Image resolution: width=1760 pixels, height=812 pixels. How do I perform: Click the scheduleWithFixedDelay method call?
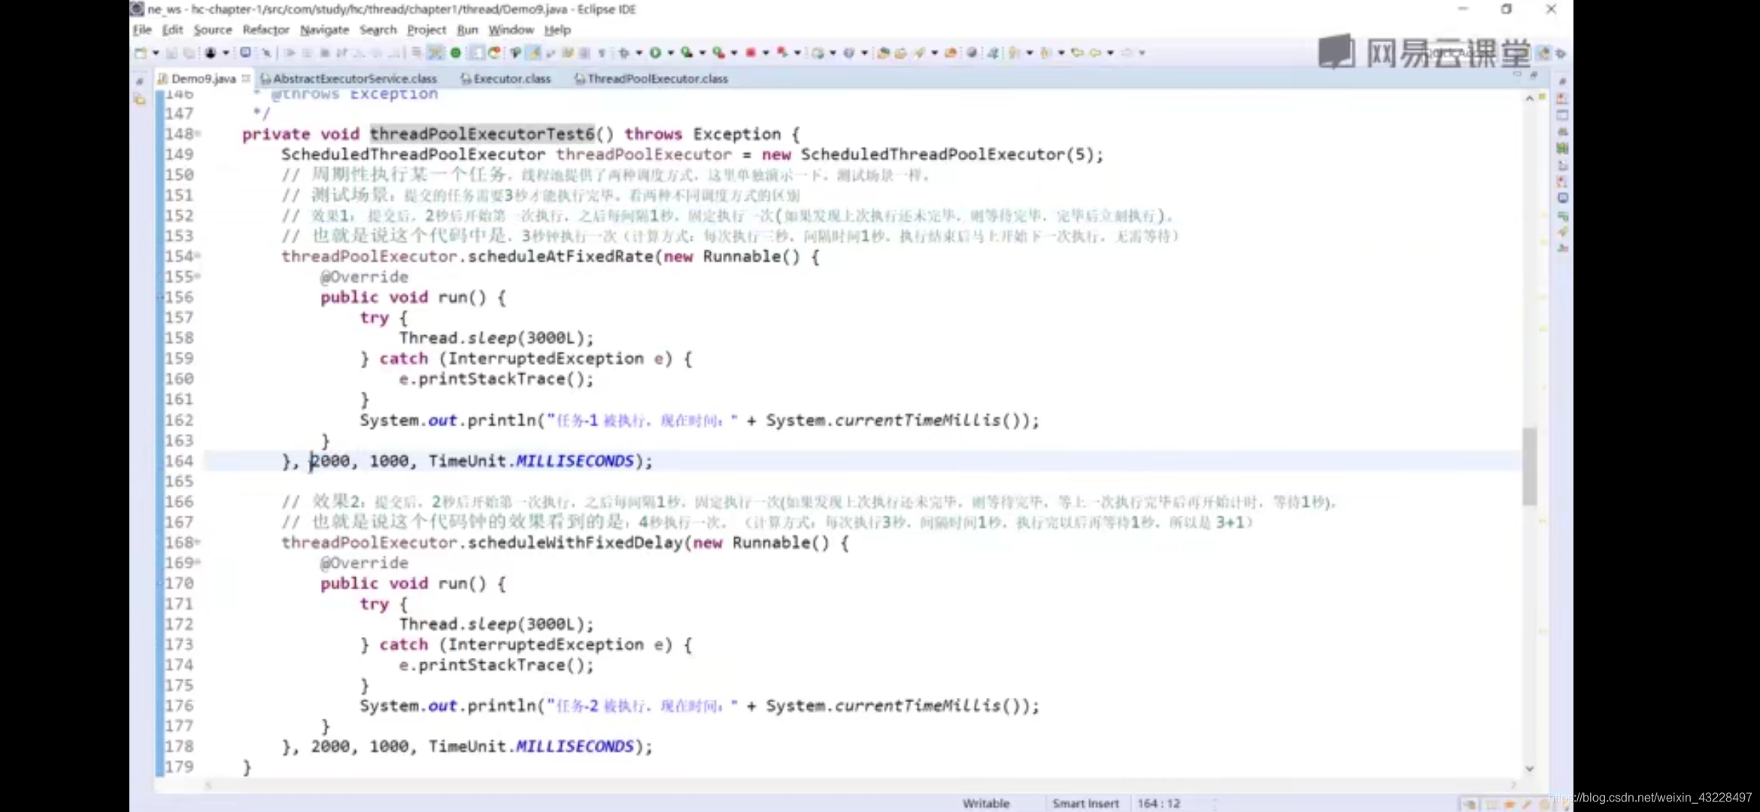(575, 543)
